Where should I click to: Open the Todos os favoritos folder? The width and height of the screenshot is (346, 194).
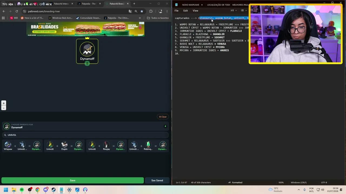[x=158, y=18]
